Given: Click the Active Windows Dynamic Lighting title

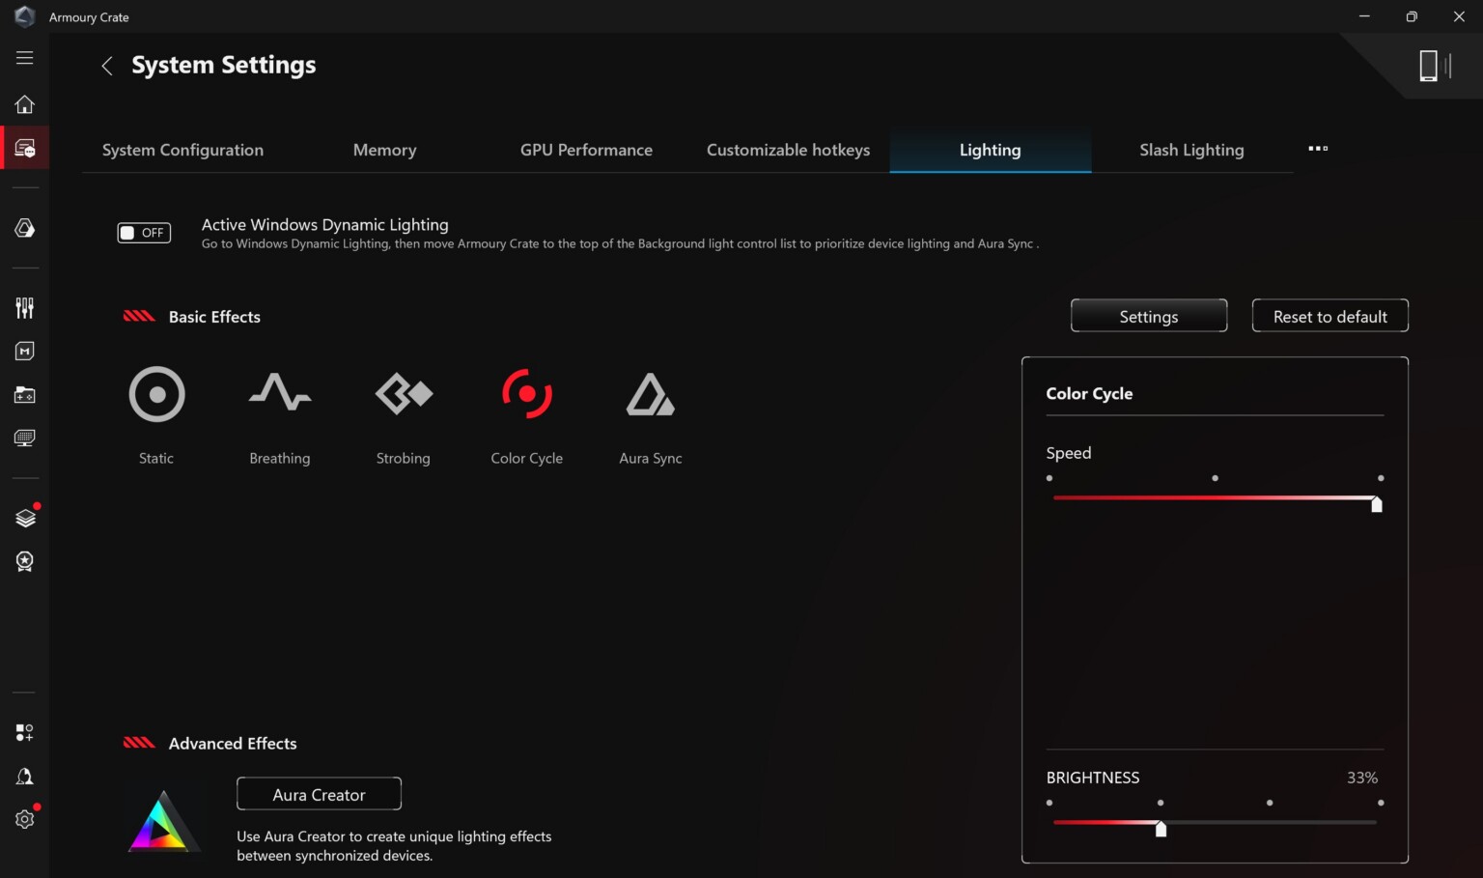Looking at the screenshot, I should [325, 224].
